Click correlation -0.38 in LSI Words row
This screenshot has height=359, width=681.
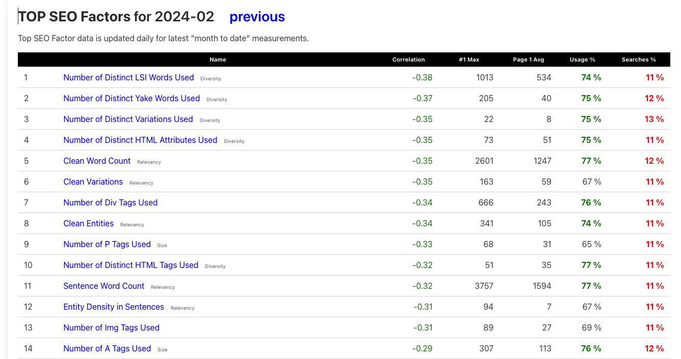click(x=422, y=77)
